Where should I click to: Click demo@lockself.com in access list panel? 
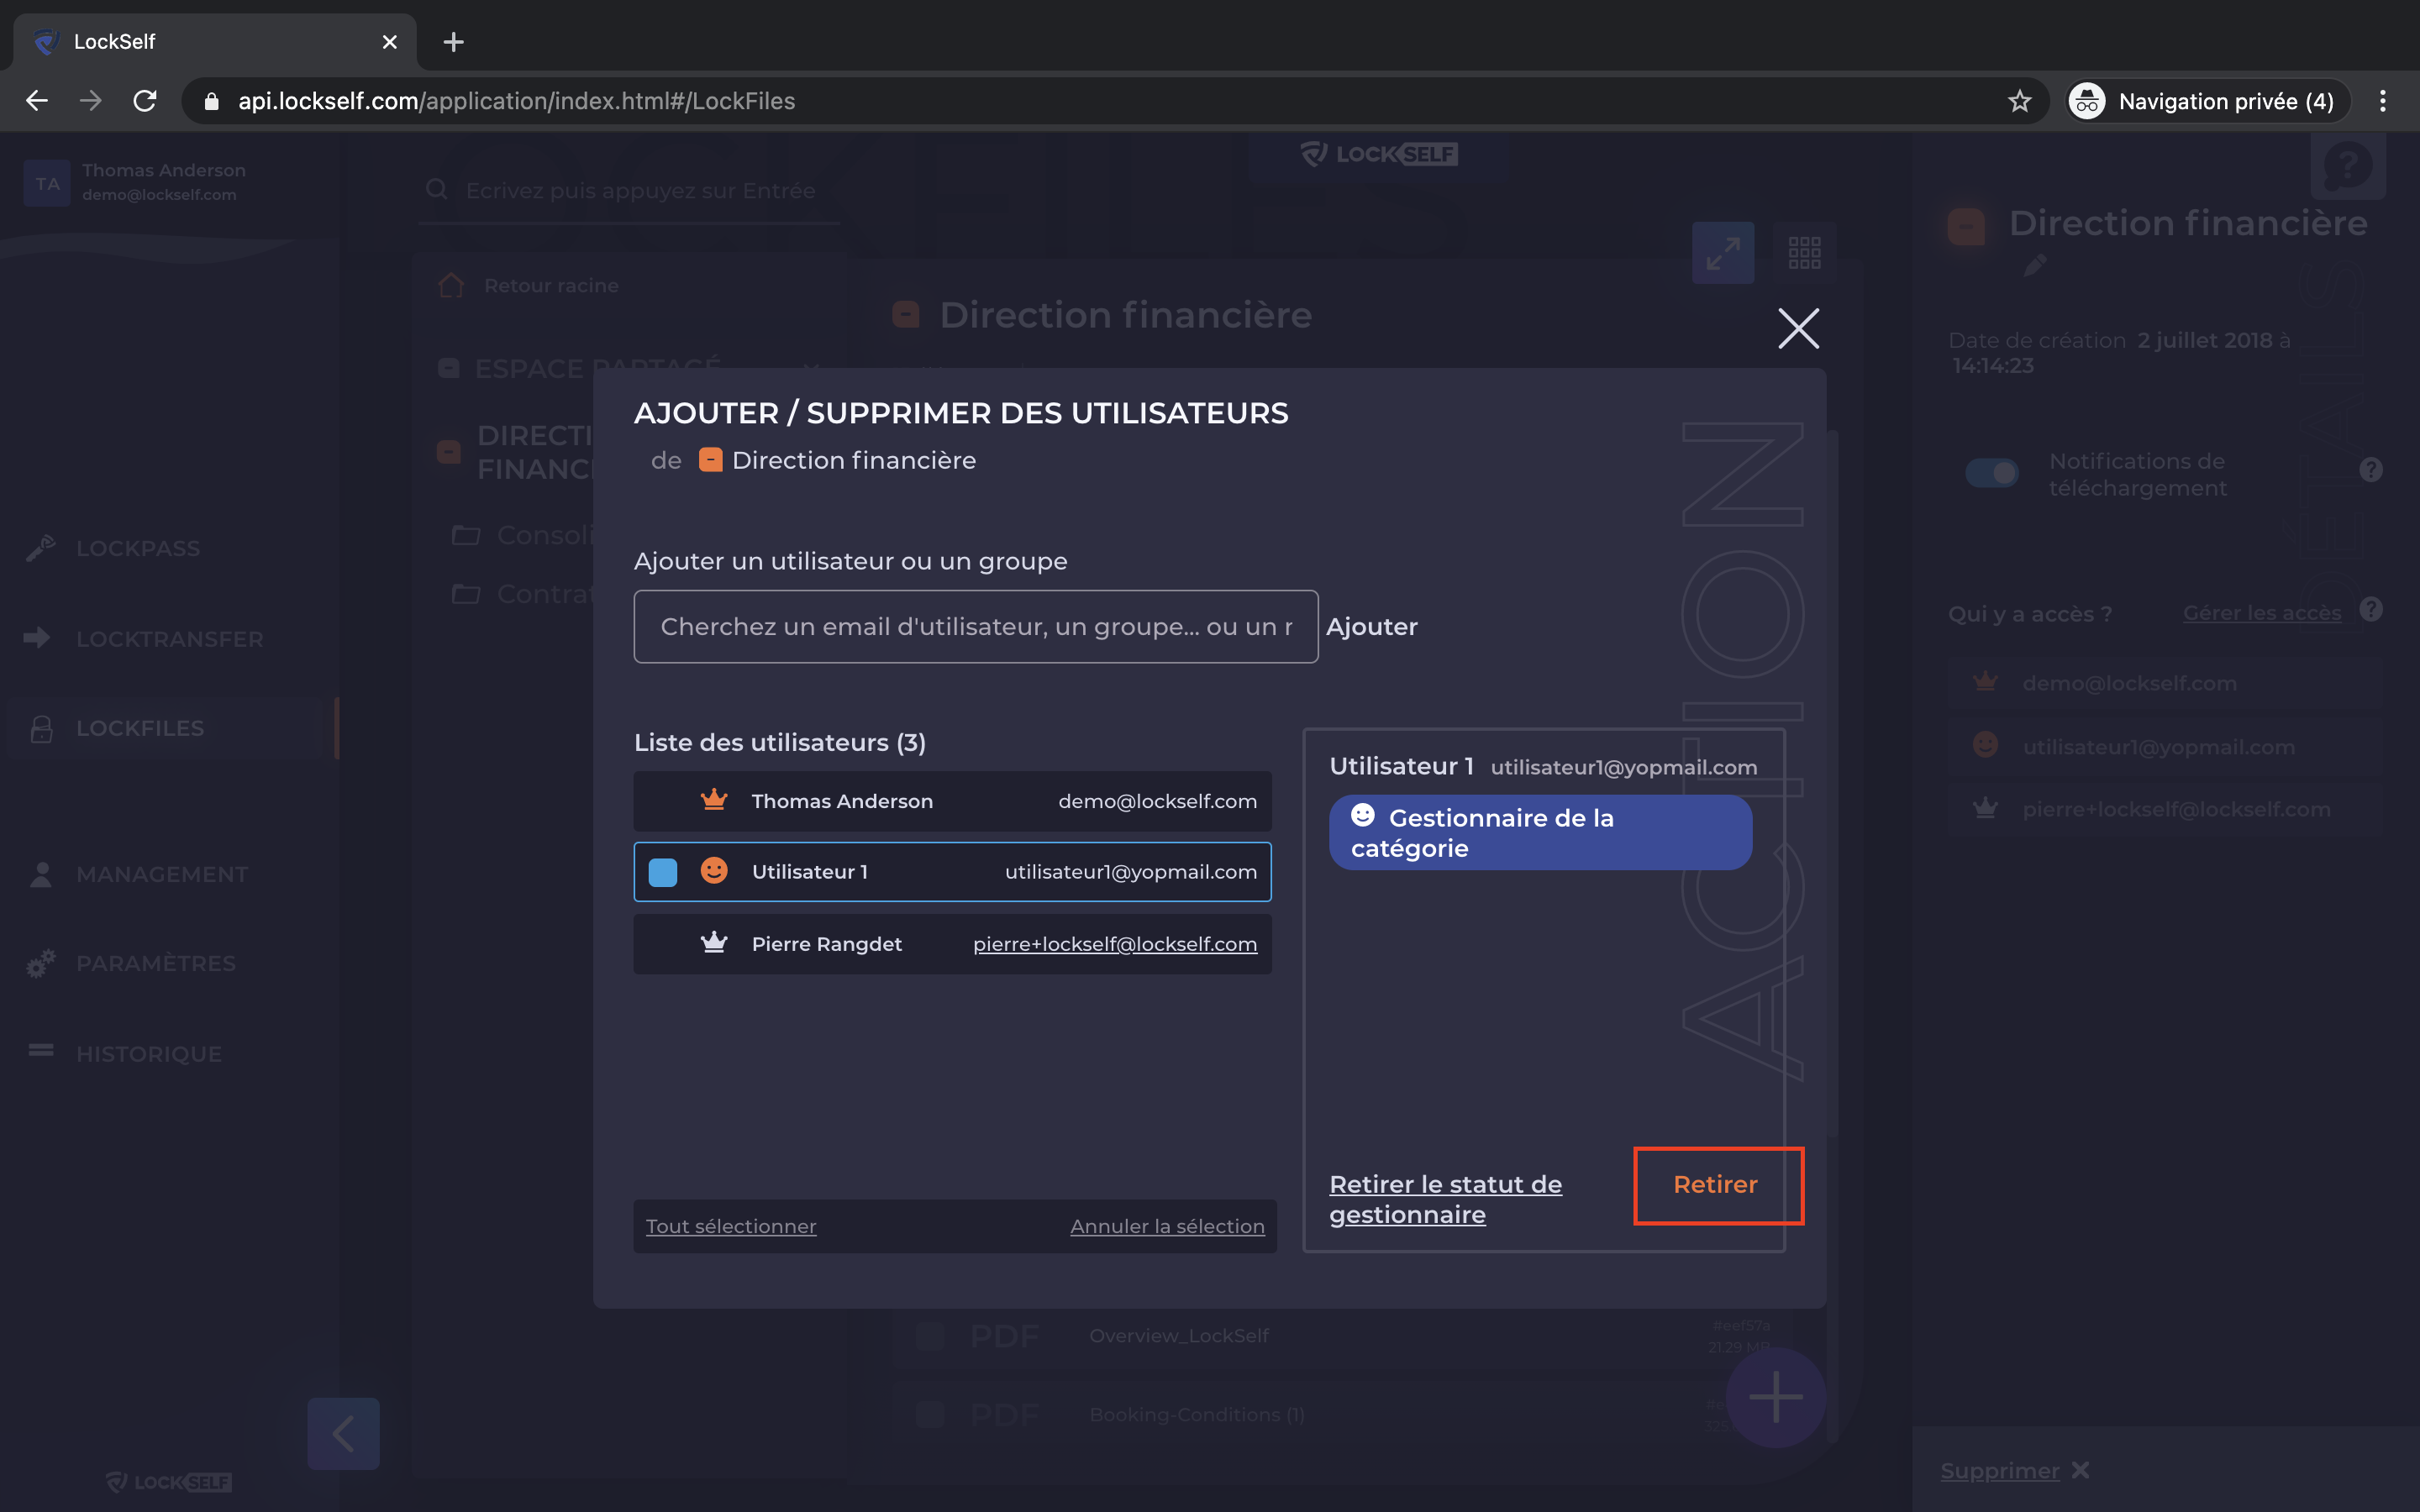[2129, 684]
